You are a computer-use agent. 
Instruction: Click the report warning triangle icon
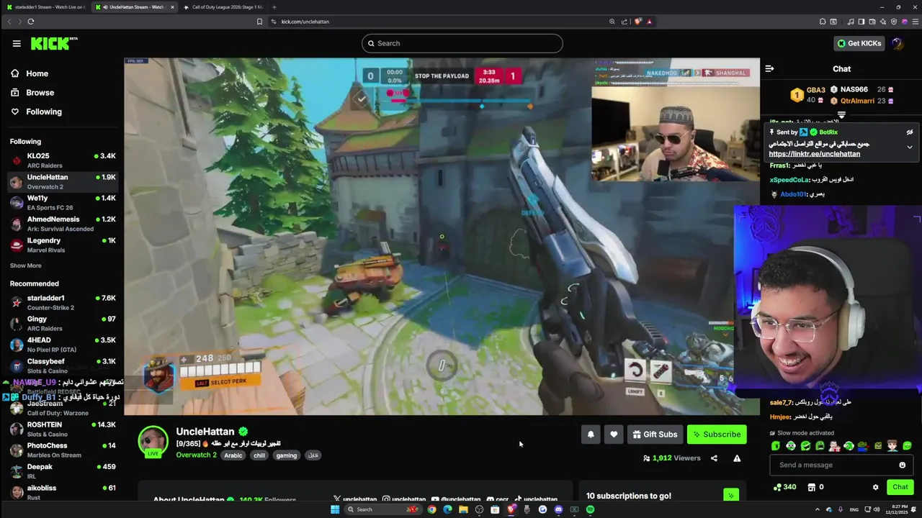[x=737, y=458]
